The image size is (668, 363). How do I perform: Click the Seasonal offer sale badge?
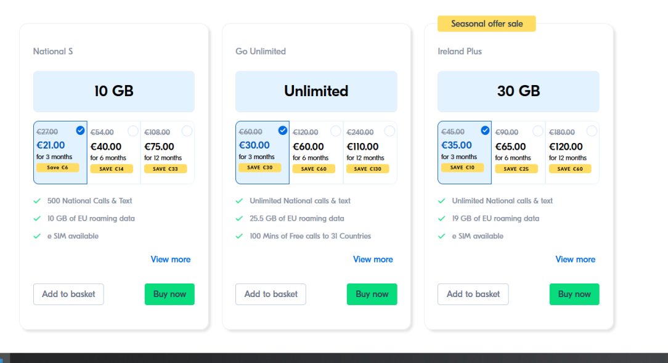coord(486,23)
